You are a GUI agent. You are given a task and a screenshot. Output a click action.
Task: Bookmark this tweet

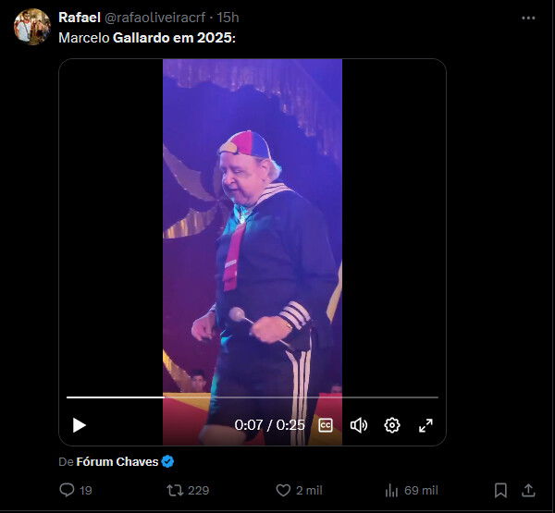click(500, 490)
